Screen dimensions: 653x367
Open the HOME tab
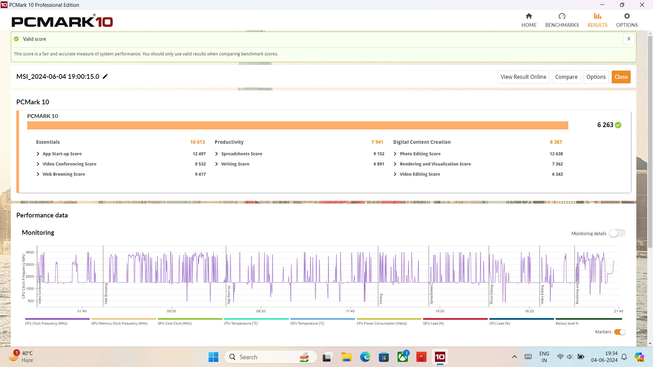(x=529, y=20)
